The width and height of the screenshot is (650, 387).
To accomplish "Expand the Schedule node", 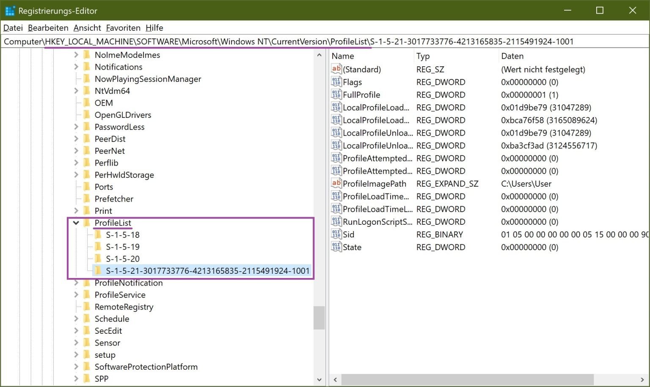I will point(76,319).
